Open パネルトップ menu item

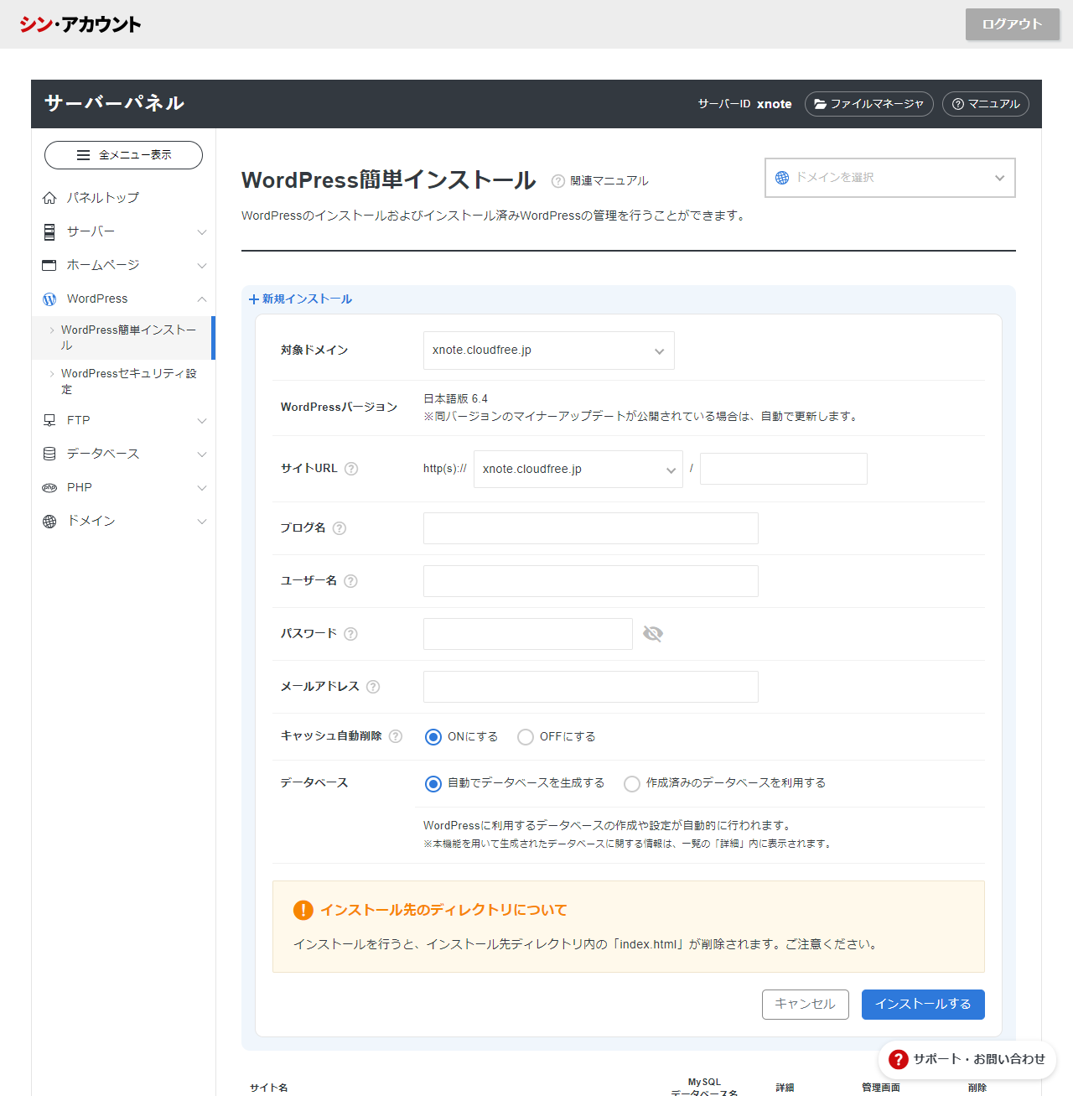click(123, 198)
